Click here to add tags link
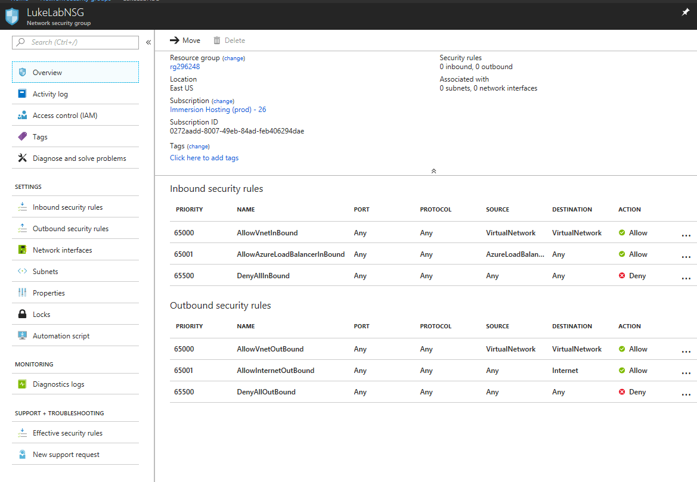Image resolution: width=697 pixels, height=482 pixels. point(204,158)
